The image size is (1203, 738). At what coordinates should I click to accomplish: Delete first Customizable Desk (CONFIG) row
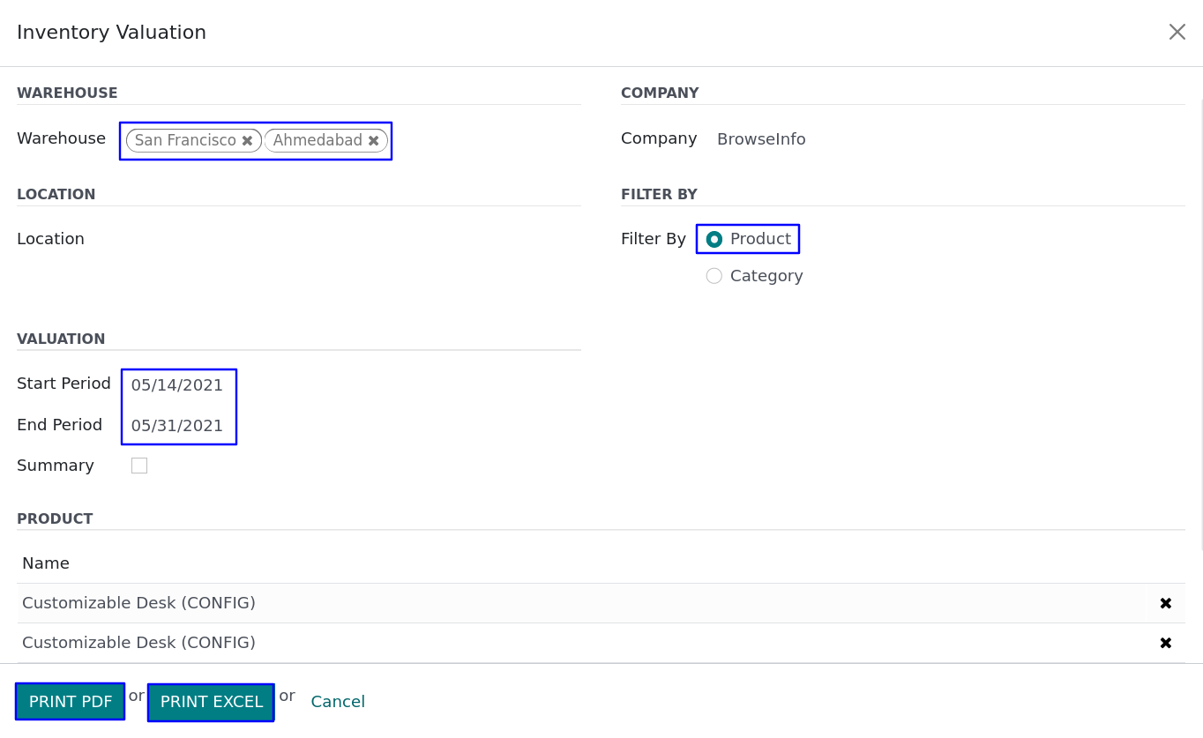click(1165, 603)
